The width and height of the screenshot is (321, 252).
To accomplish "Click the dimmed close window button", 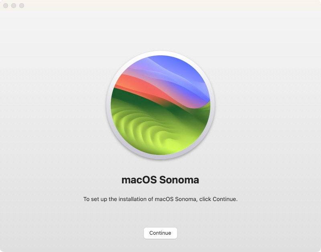I will [6, 6].
